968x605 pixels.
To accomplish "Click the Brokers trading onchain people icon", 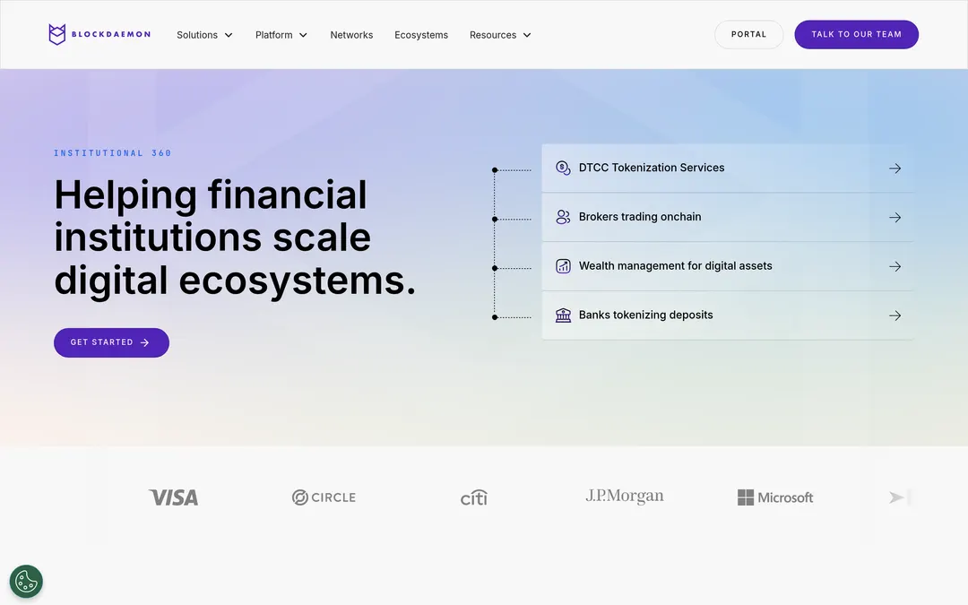I will [x=562, y=217].
